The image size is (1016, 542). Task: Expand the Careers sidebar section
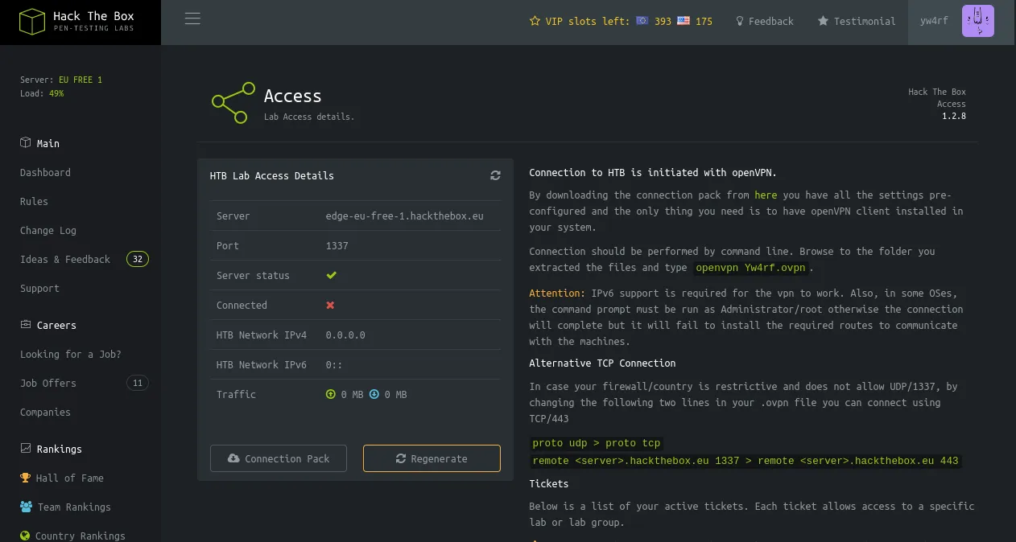click(56, 326)
